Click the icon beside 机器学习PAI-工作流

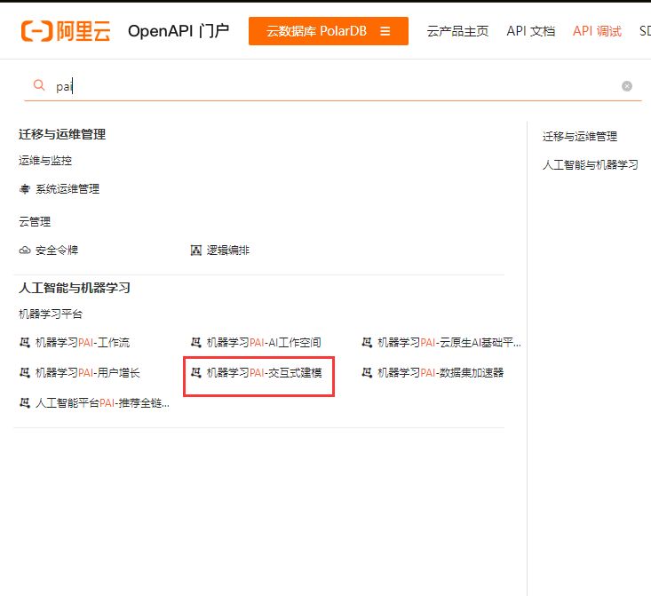25,343
